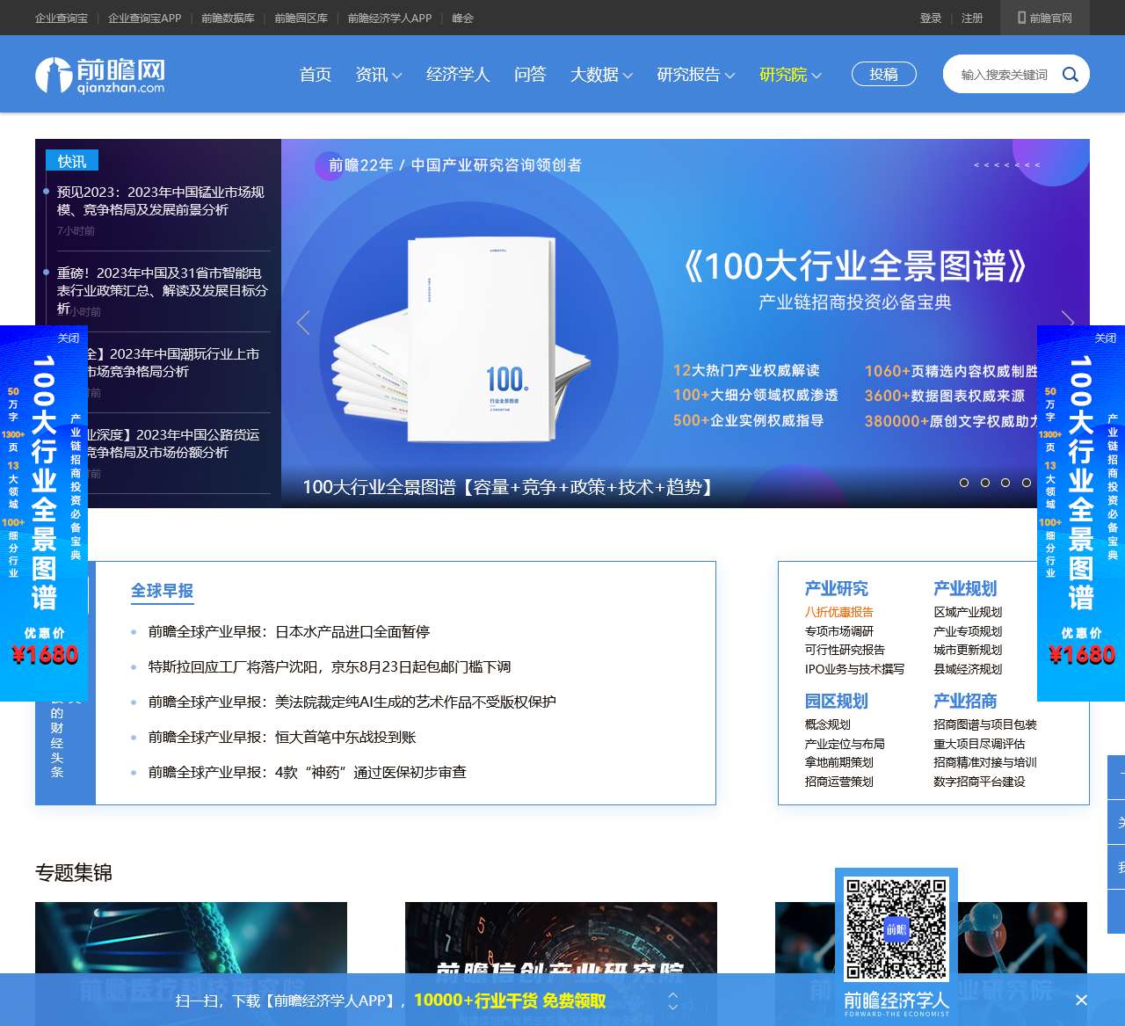Open 智能电表行业政策汇总 news item

point(163,290)
